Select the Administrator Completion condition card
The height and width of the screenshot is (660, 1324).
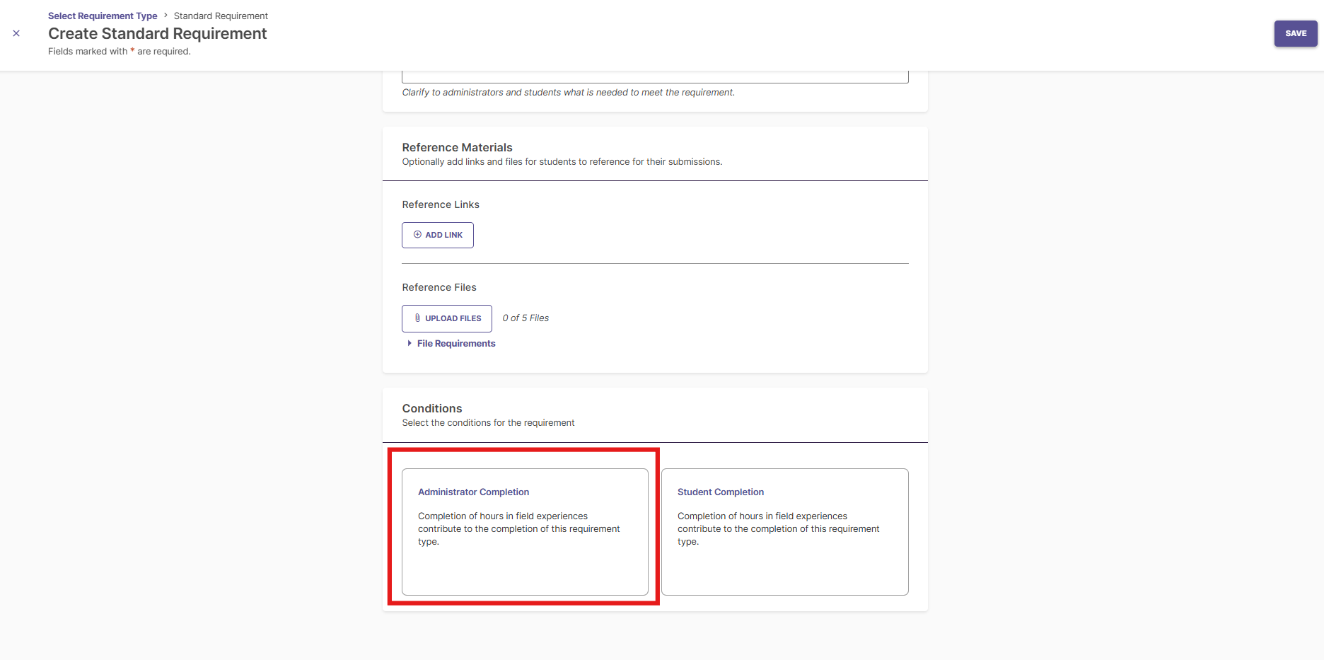[x=525, y=532]
